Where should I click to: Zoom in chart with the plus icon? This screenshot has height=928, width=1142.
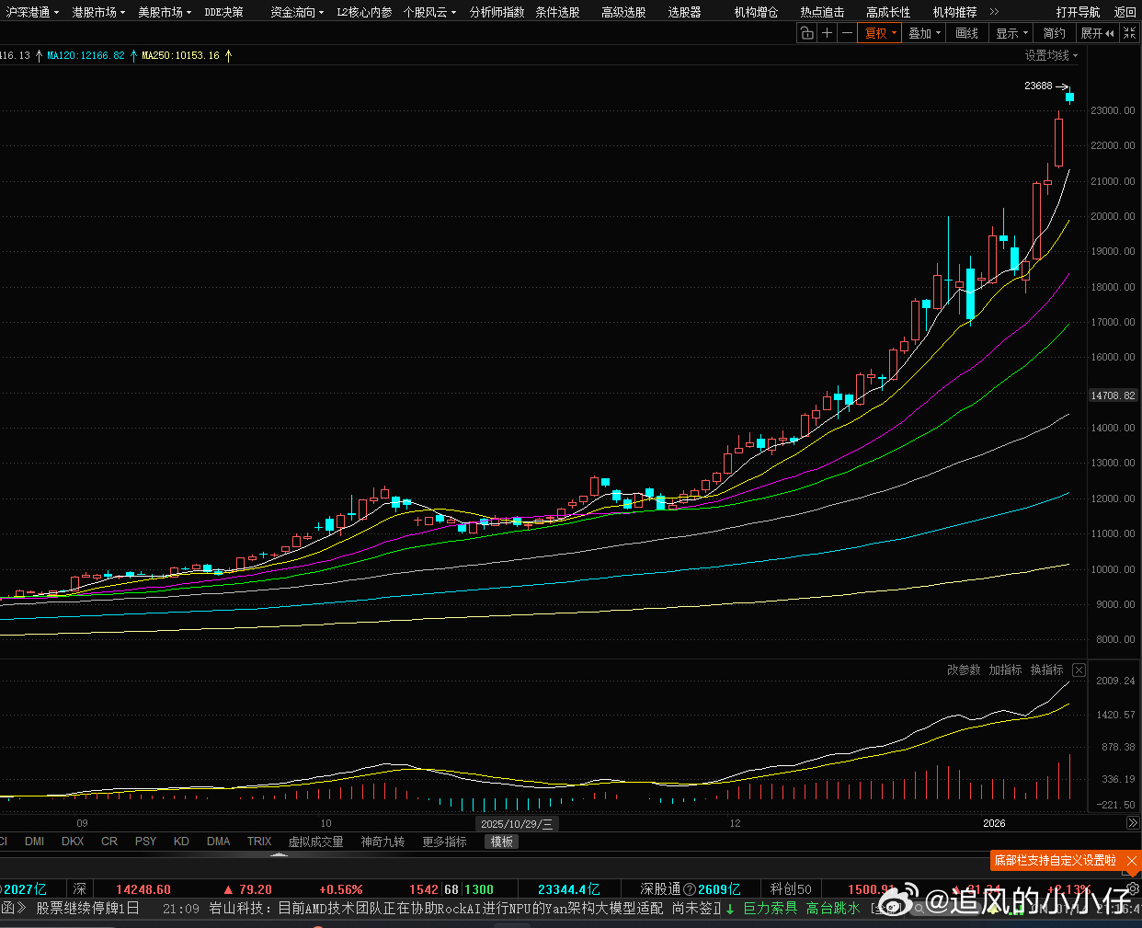tap(827, 33)
